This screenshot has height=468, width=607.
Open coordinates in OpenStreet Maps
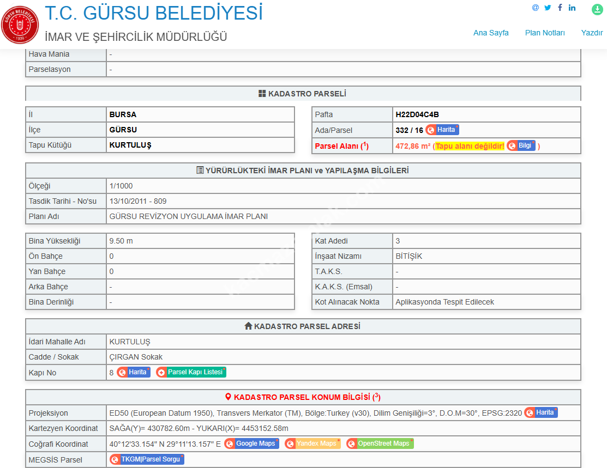380,444
